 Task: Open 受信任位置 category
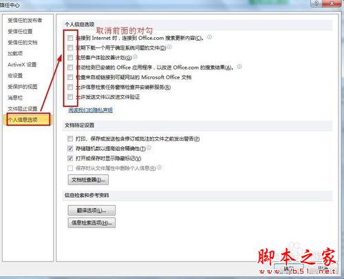20,31
